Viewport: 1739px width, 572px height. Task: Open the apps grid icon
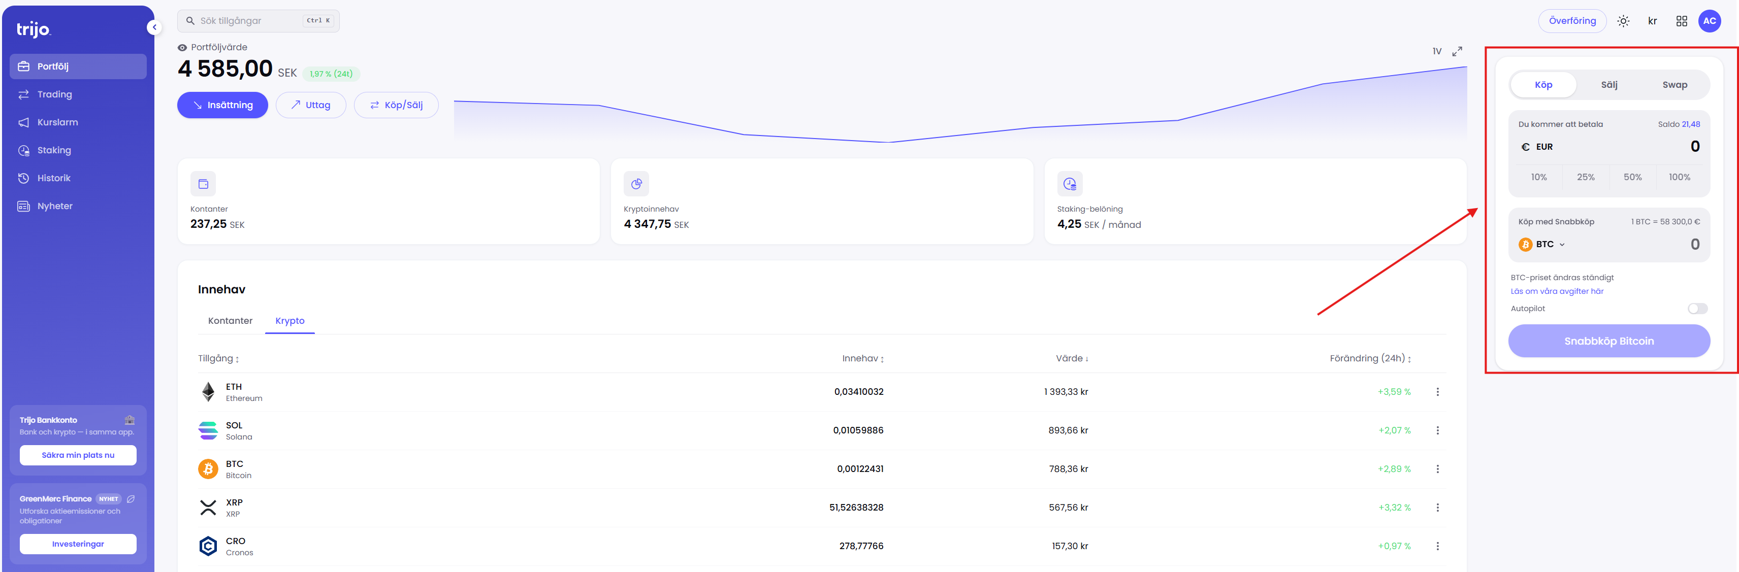coord(1682,21)
